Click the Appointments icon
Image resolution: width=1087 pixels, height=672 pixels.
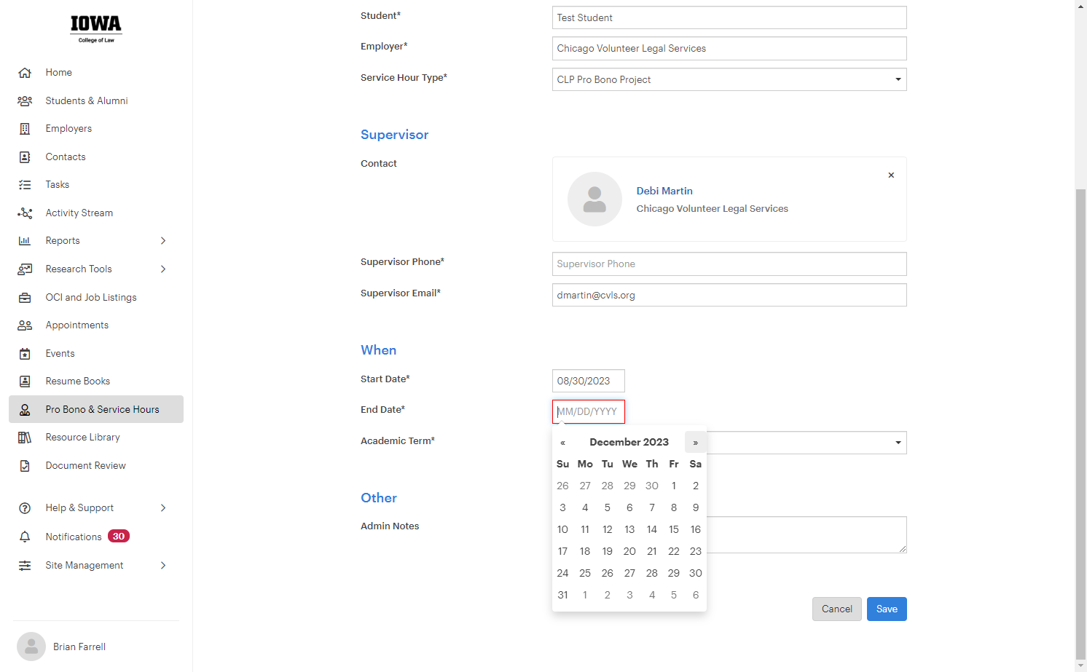click(25, 325)
